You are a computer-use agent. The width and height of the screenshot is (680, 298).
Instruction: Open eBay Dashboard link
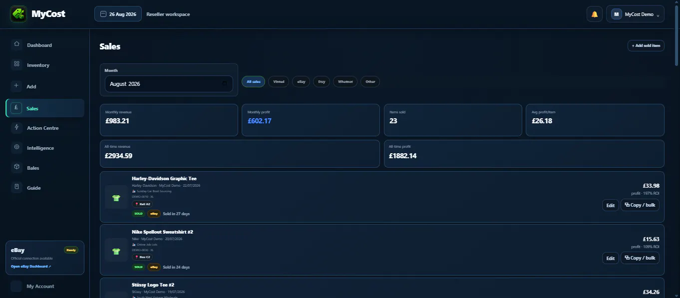[x=31, y=267]
